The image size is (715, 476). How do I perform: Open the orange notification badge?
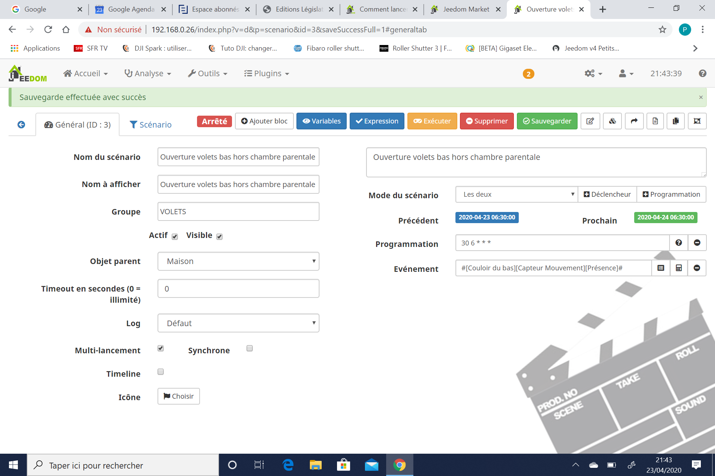(528, 74)
